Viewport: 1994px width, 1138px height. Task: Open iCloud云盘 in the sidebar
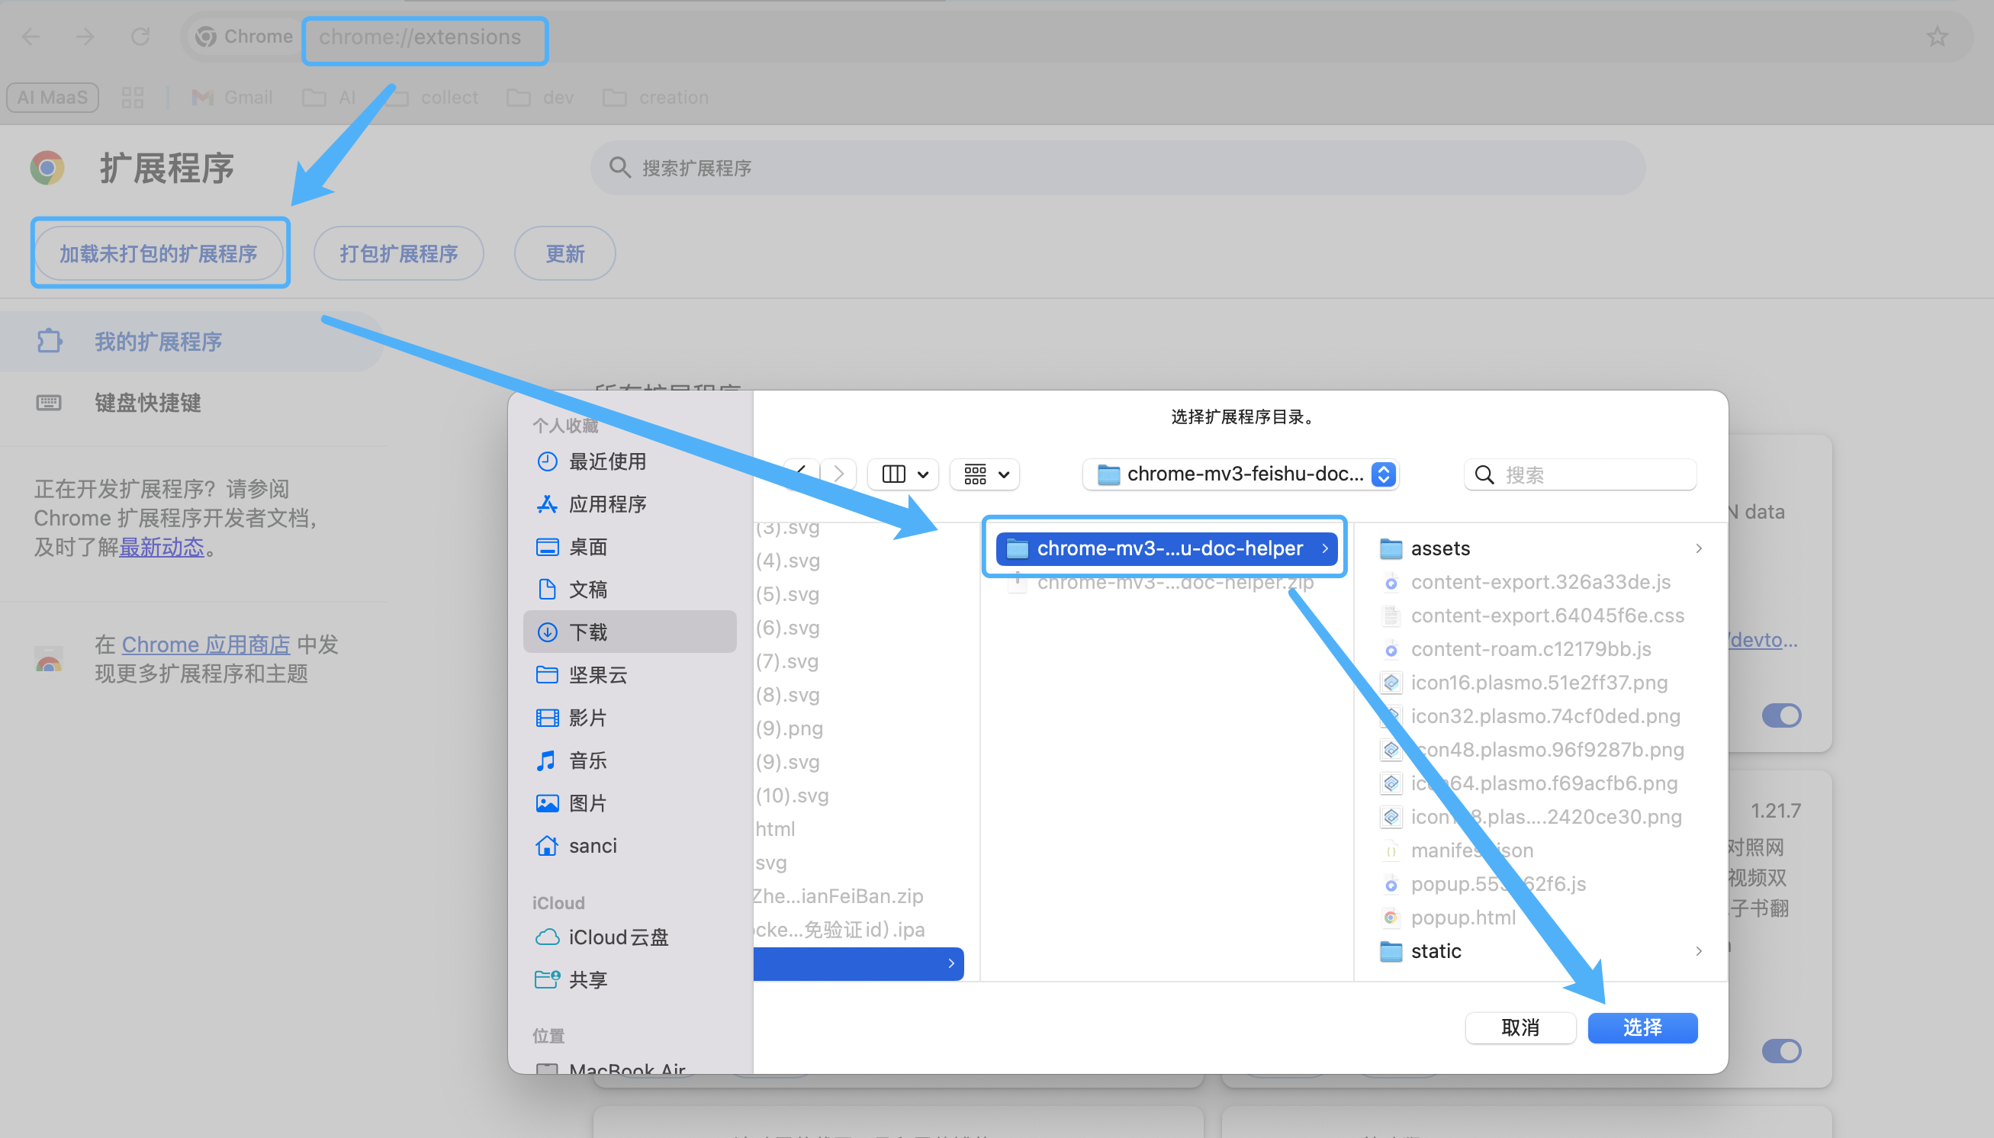[618, 937]
